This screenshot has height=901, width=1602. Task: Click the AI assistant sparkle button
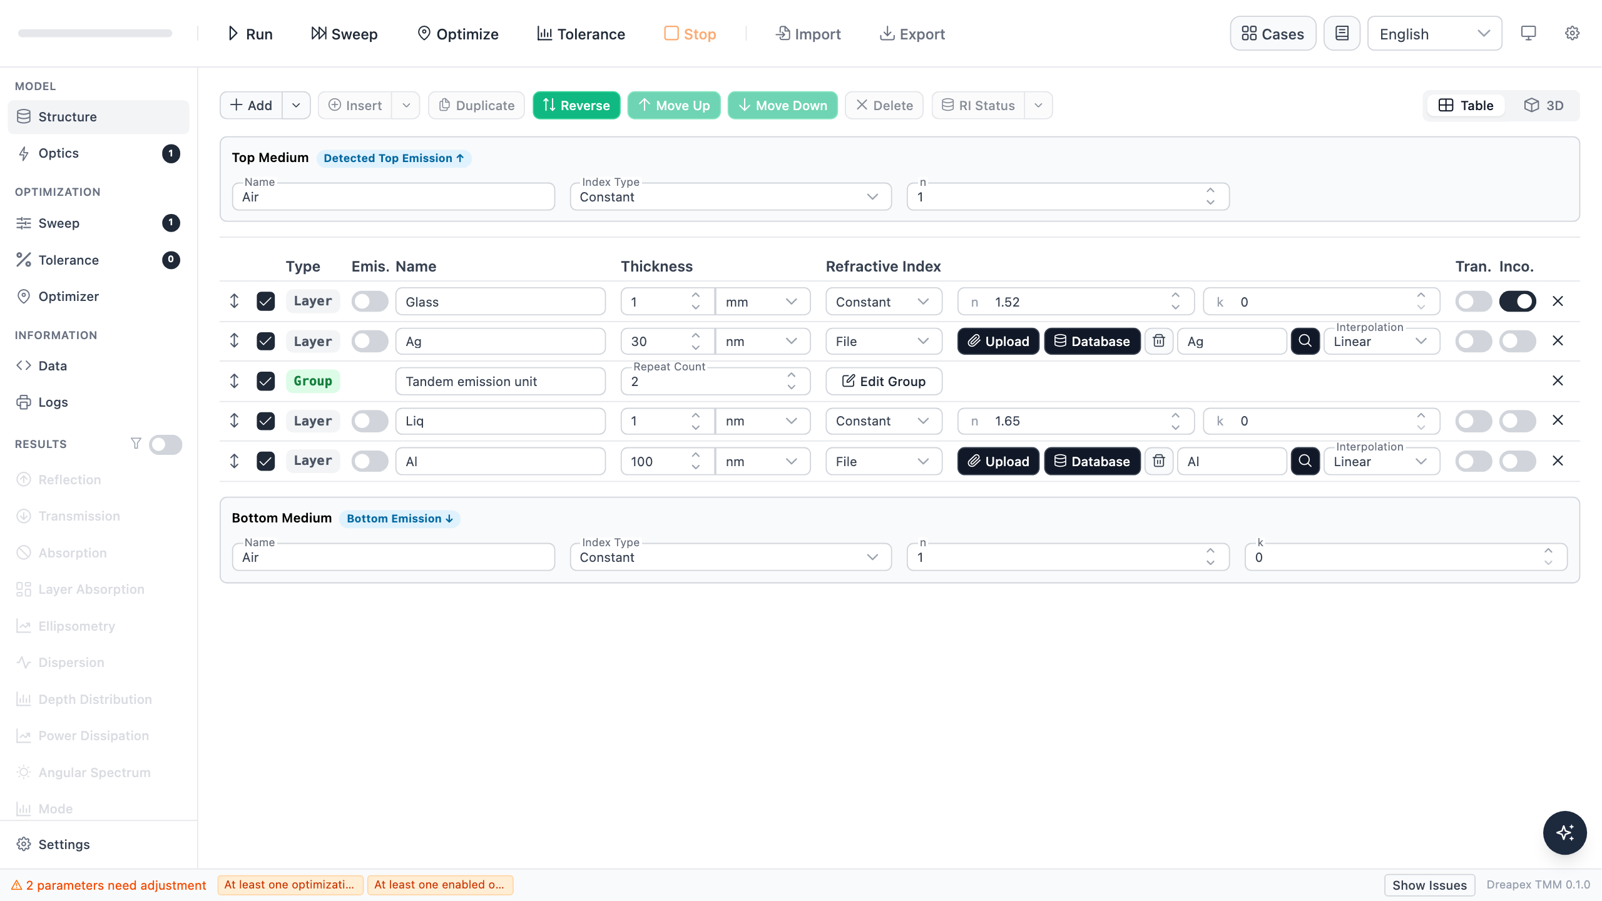1564,833
